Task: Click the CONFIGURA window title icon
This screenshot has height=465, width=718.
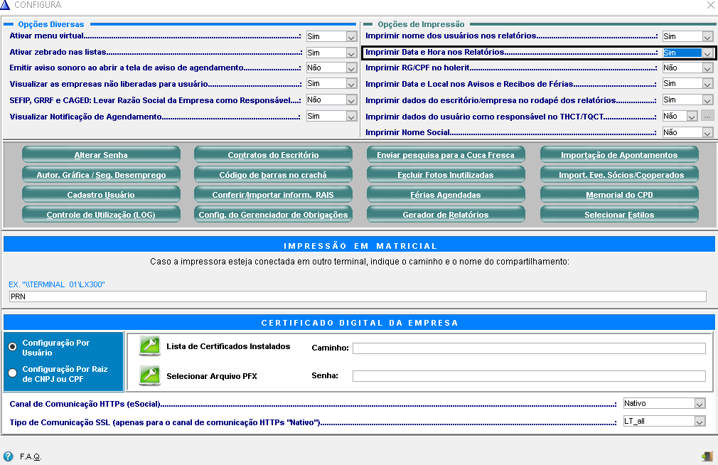Action: point(4,5)
